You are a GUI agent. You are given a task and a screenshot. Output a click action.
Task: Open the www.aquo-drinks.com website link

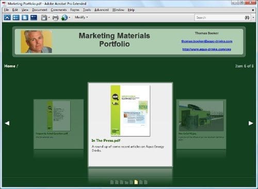click(207, 49)
